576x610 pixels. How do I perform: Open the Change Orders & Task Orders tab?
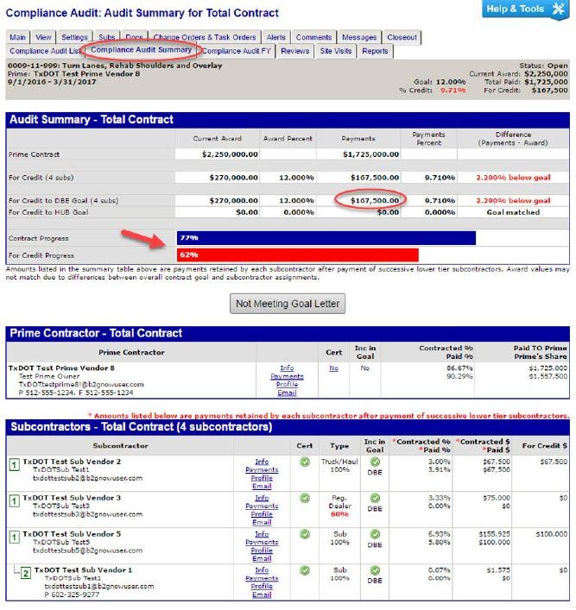tap(205, 38)
